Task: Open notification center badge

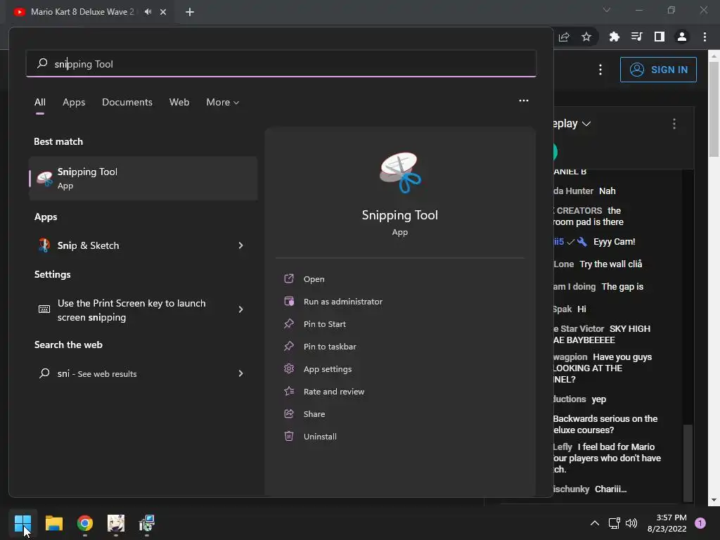Action: (700, 523)
